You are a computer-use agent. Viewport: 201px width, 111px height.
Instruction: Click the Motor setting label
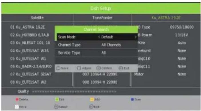139,74
